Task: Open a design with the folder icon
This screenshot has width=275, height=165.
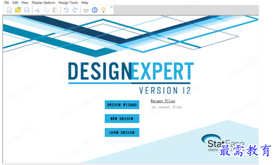Action: click(18, 10)
